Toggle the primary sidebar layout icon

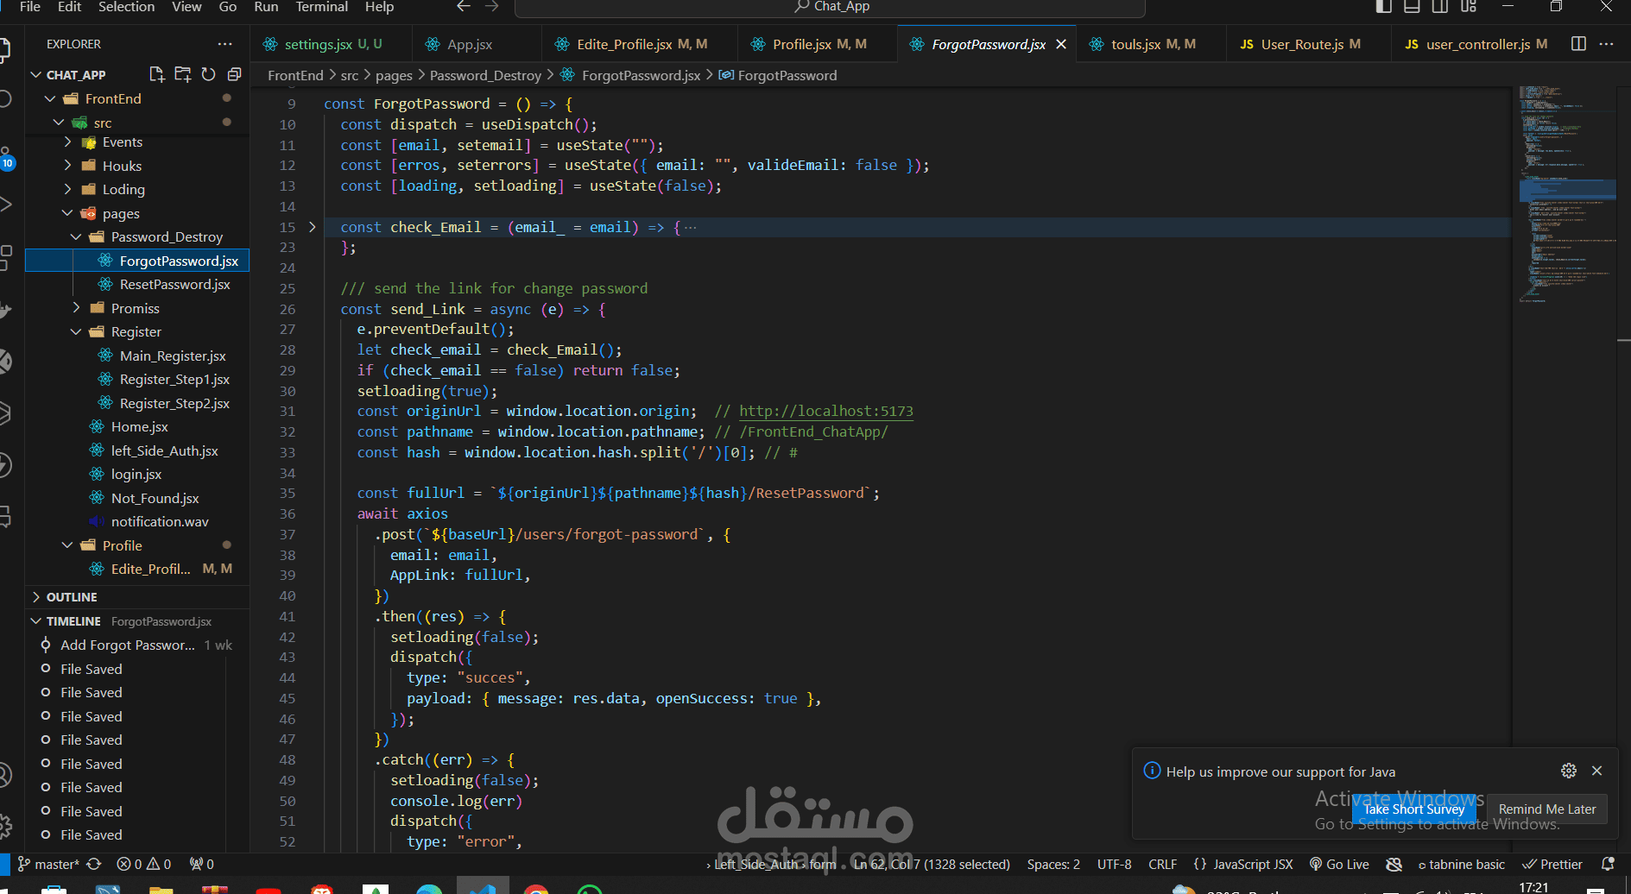pyautogui.click(x=1383, y=7)
